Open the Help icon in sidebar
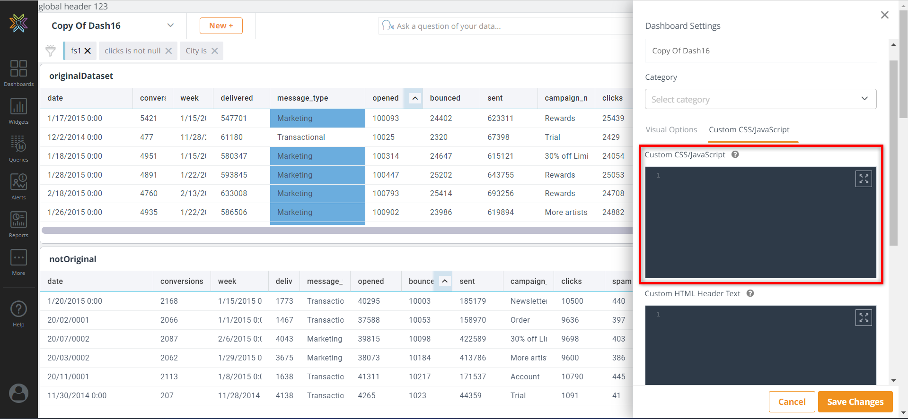 point(18,314)
